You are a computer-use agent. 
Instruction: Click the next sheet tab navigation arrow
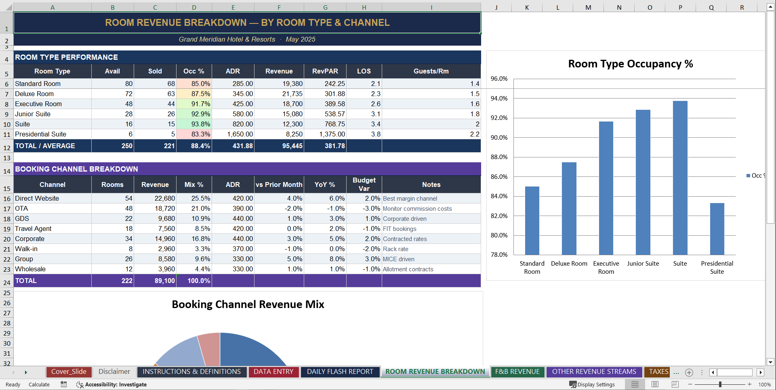[26, 372]
